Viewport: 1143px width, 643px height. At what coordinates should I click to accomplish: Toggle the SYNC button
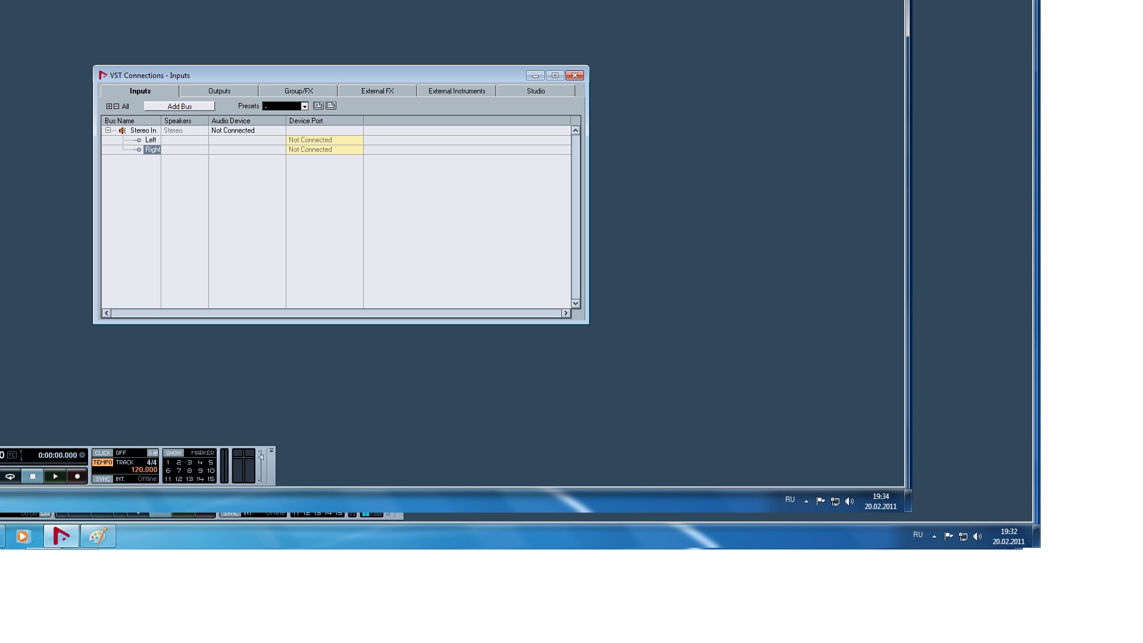coord(102,479)
